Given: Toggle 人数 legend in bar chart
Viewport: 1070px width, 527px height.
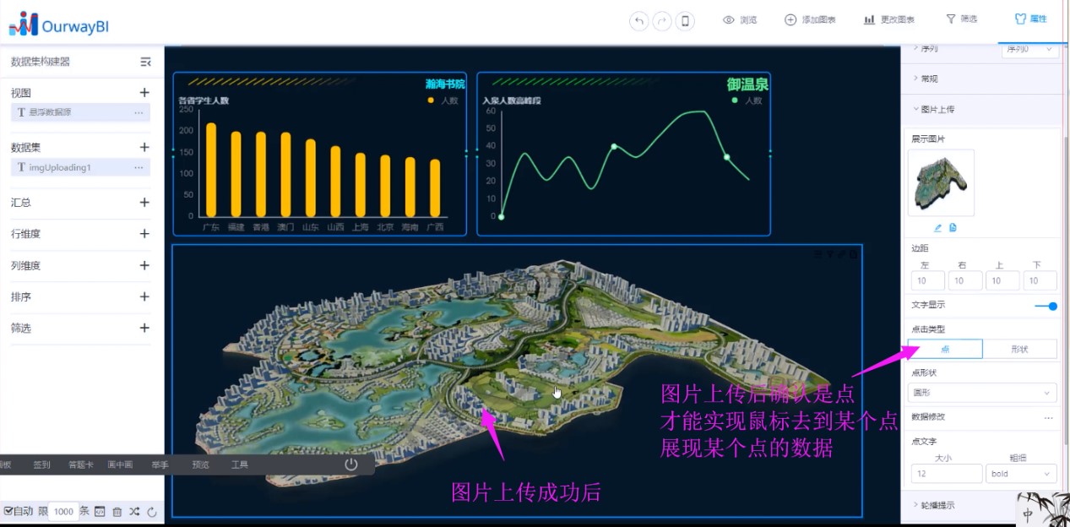Looking at the screenshot, I should pos(443,101).
